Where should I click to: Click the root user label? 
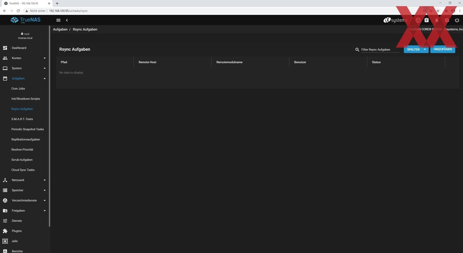[27, 34]
